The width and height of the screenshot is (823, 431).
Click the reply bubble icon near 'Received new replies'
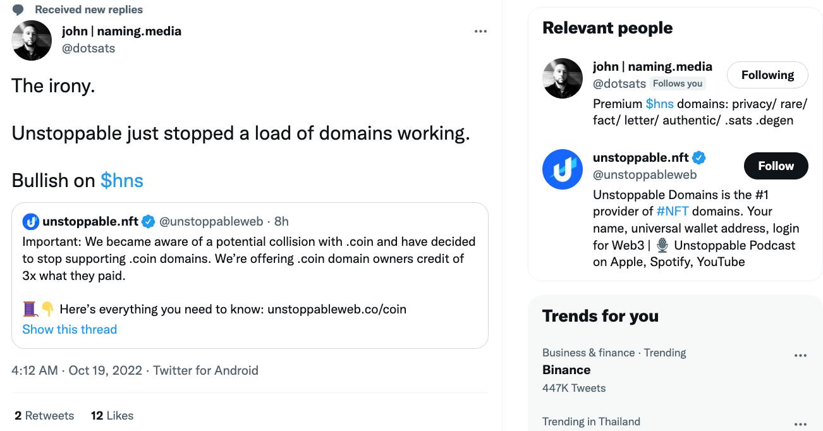(18, 10)
